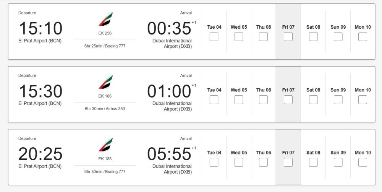Click the Emirates logo above EK 188
This screenshot has width=382, height=192.
click(106, 145)
